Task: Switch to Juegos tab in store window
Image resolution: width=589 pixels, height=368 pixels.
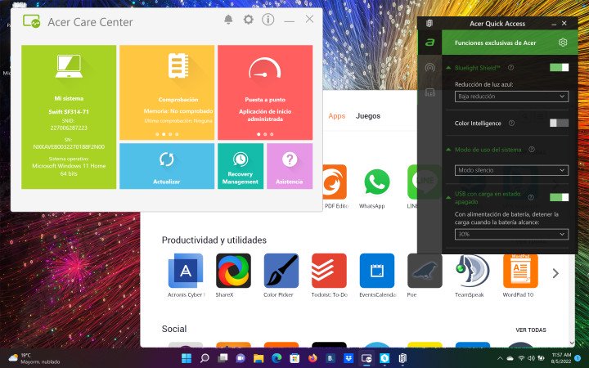Action: point(368,116)
